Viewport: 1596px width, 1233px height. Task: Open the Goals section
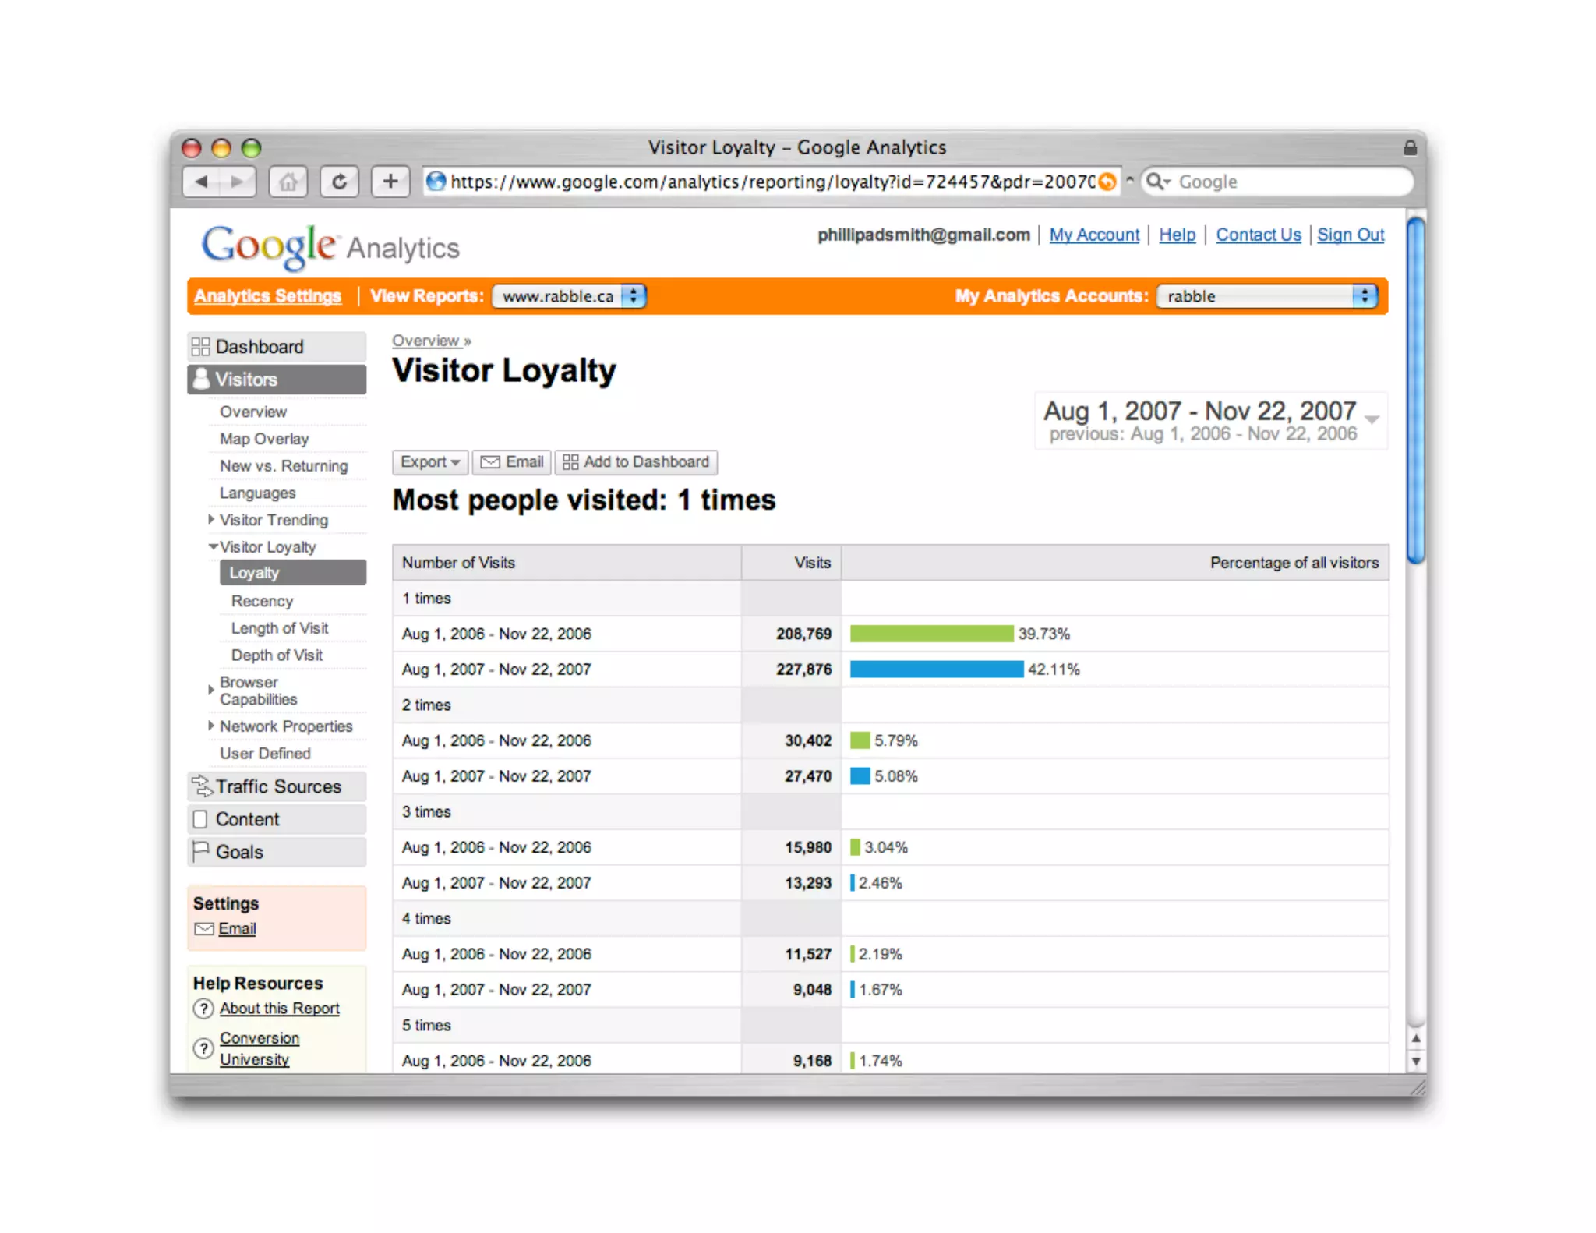277,852
